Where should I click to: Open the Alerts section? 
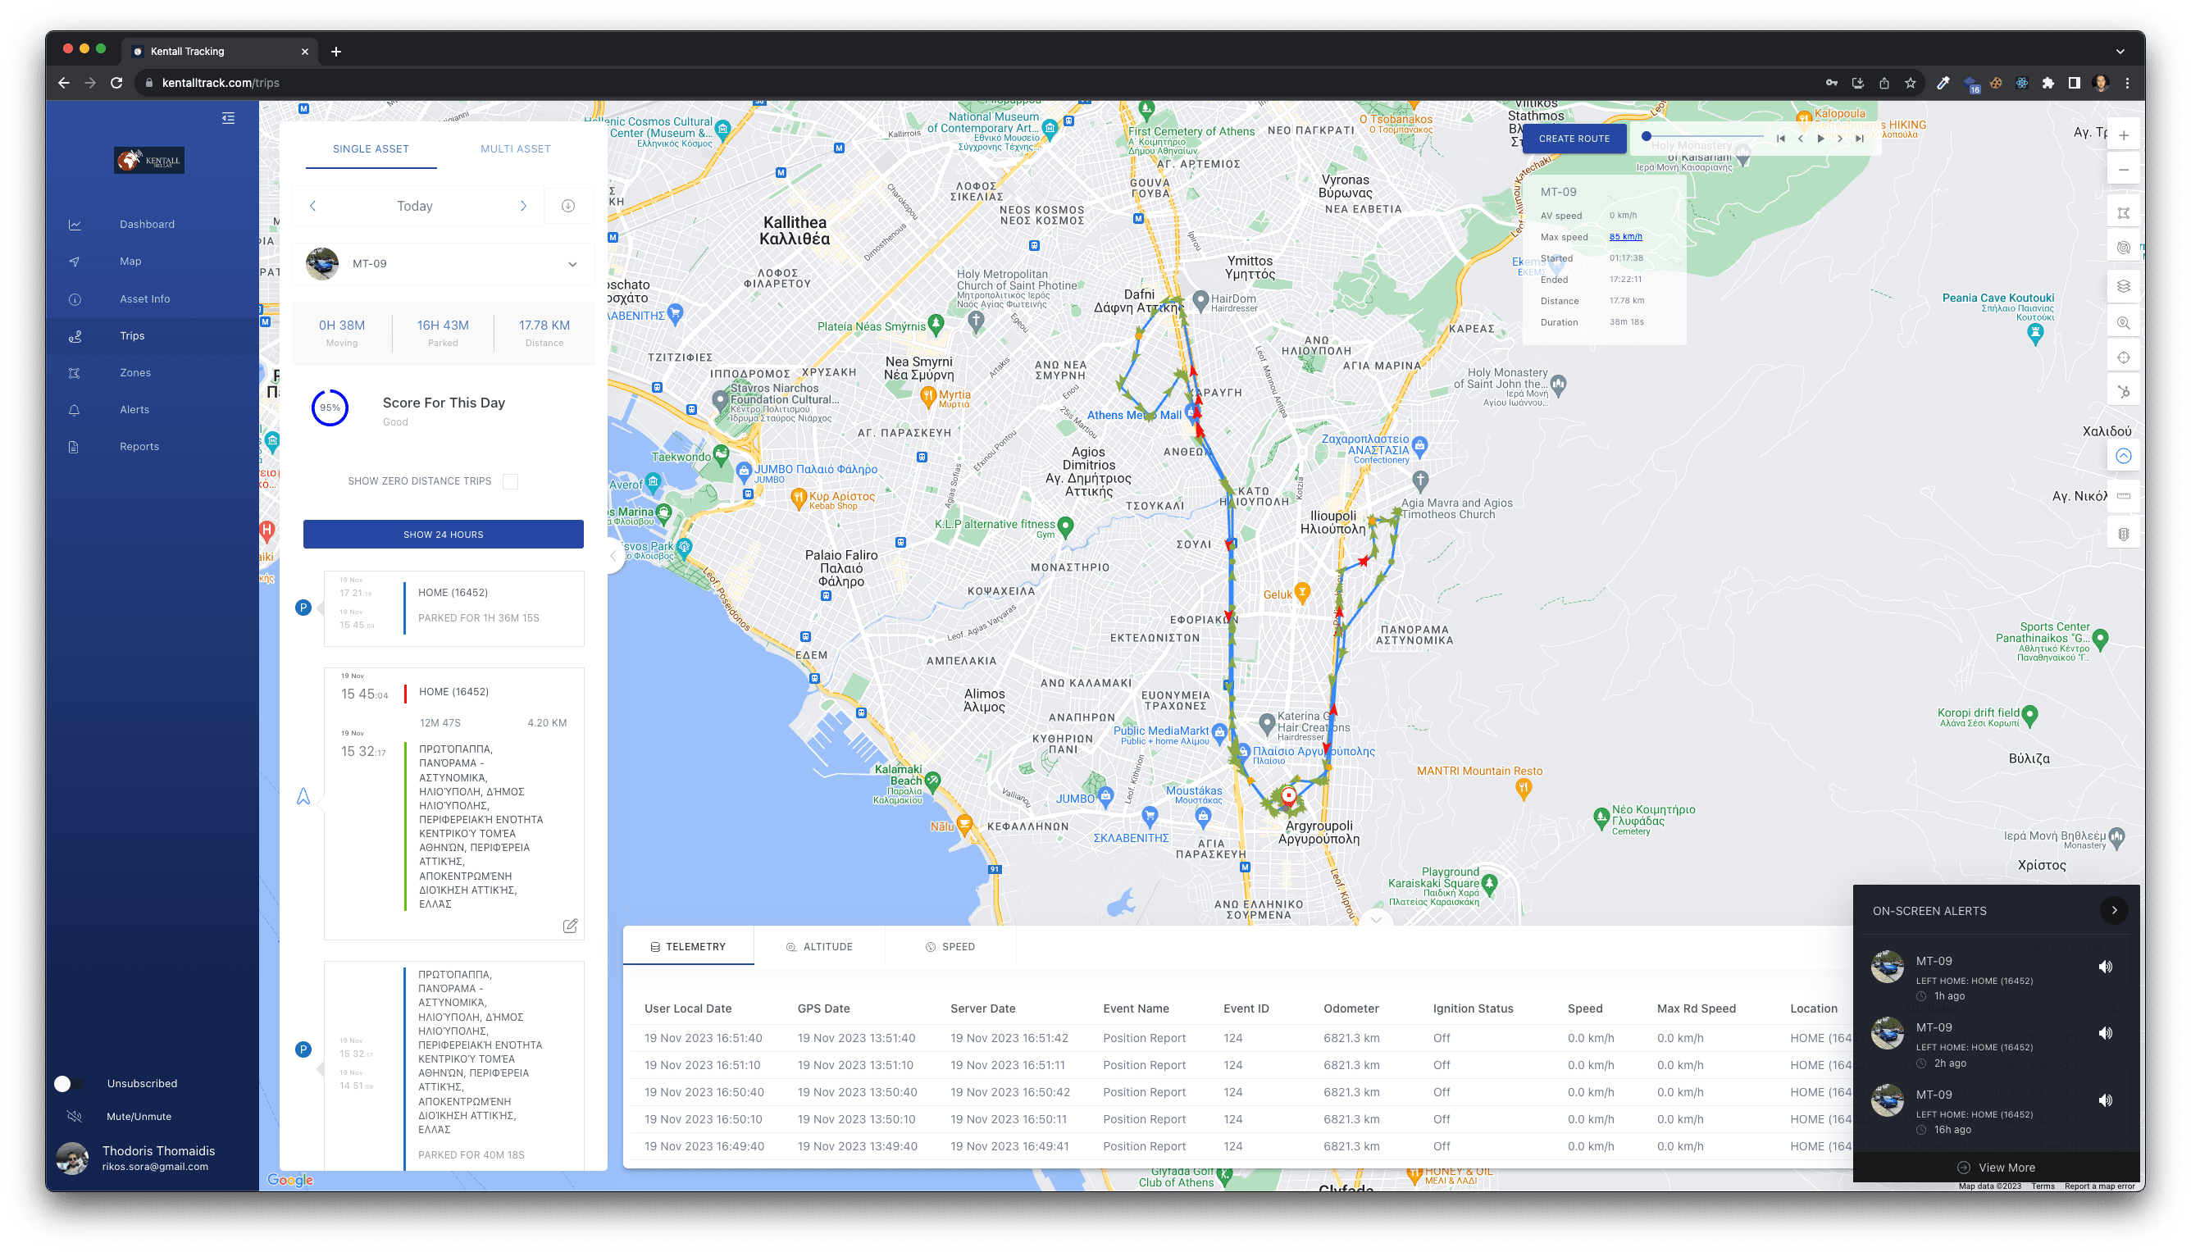pyautogui.click(x=134, y=409)
